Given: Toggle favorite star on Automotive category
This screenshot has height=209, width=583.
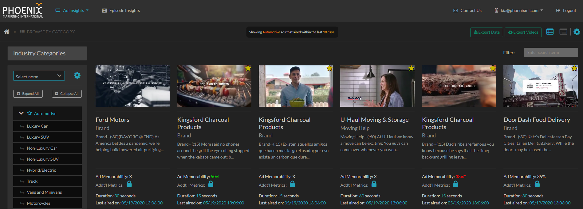Looking at the screenshot, I should click(x=29, y=113).
